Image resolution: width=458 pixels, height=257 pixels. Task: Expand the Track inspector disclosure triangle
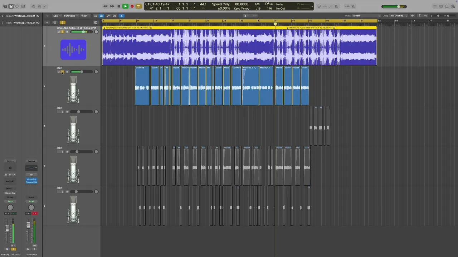pyautogui.click(x=3, y=22)
